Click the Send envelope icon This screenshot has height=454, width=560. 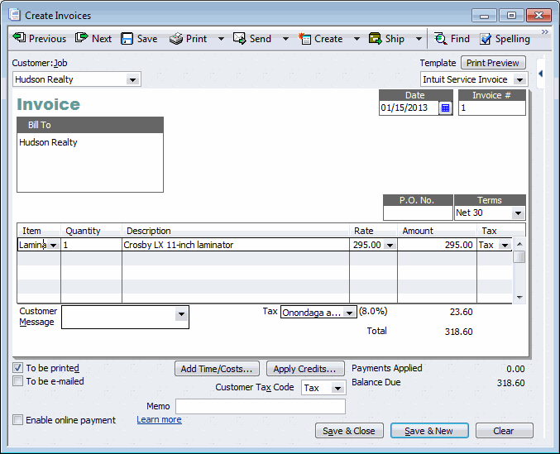(x=240, y=39)
